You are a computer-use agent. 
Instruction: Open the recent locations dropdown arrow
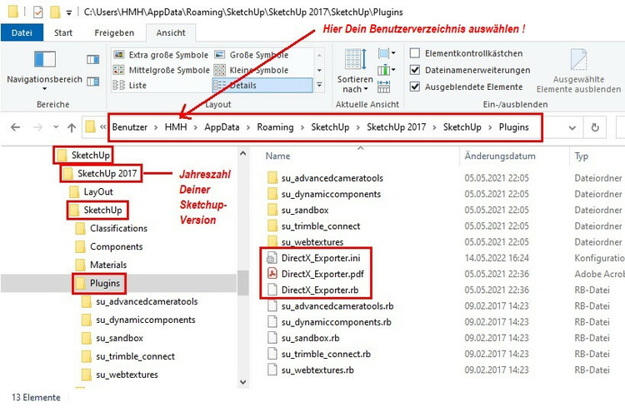click(x=56, y=127)
